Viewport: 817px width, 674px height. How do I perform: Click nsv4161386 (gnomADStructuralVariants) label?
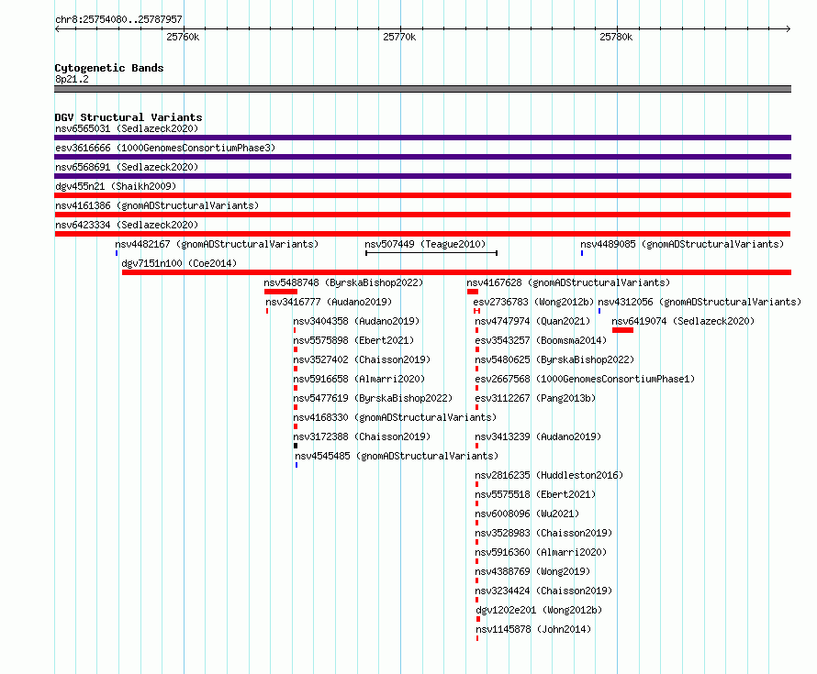coord(157,205)
